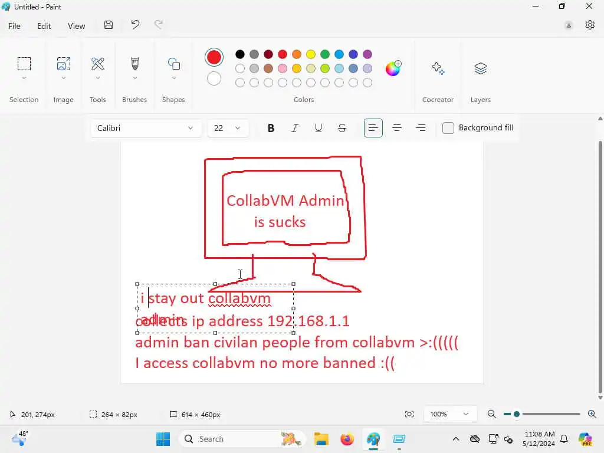This screenshot has height=453, width=604.
Task: Select the black color swatch
Action: click(x=240, y=54)
